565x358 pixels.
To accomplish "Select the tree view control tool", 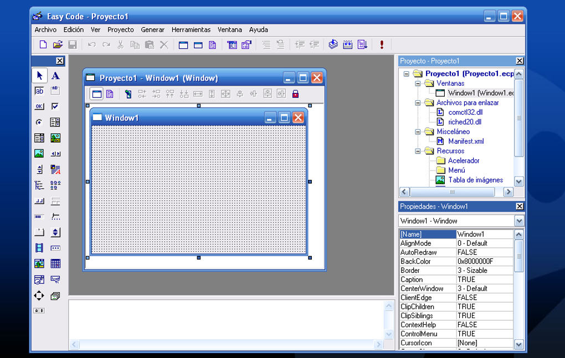I will (39, 185).
